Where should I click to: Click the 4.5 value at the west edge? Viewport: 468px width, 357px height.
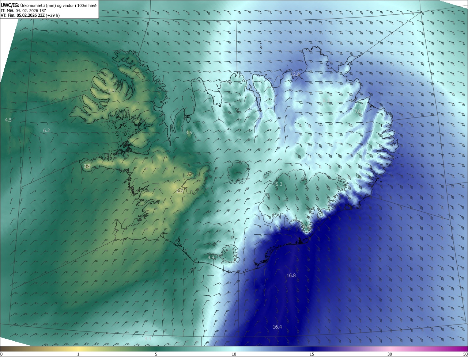pos(8,120)
